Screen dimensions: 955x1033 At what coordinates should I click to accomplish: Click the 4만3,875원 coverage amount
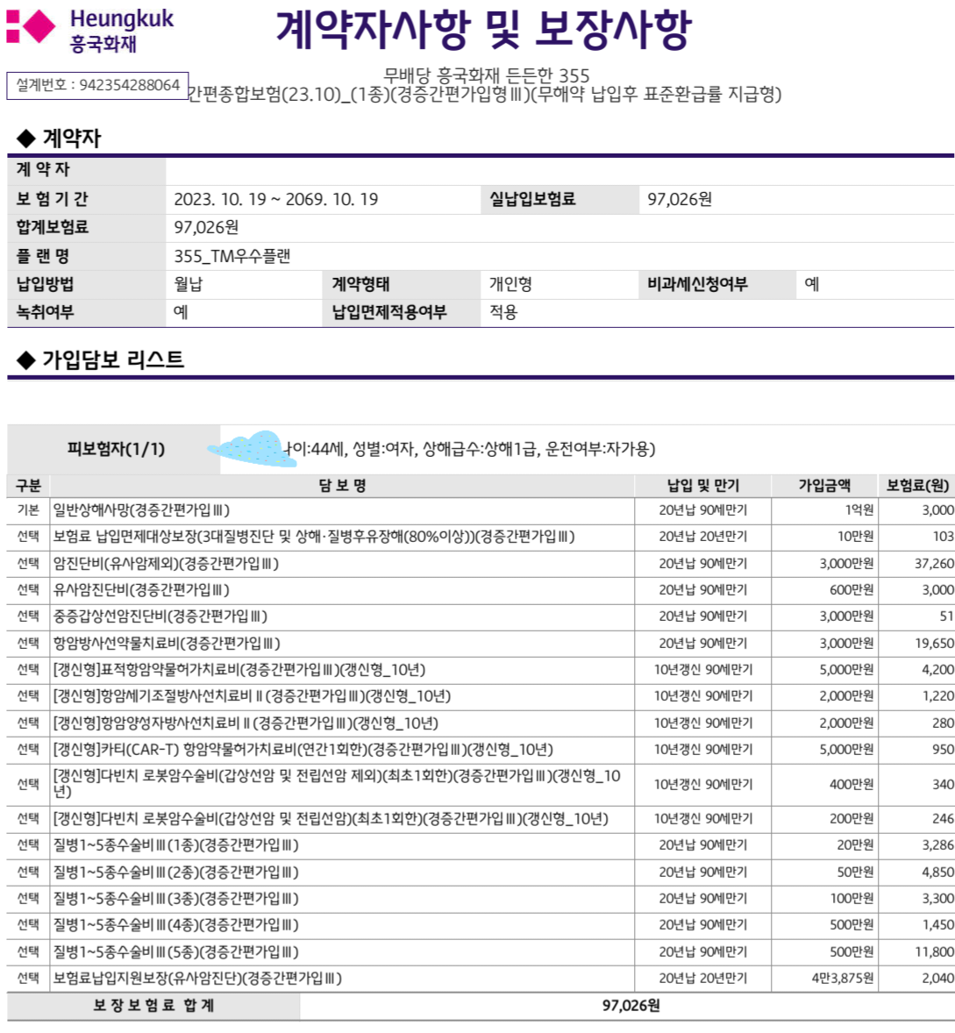[x=843, y=979]
